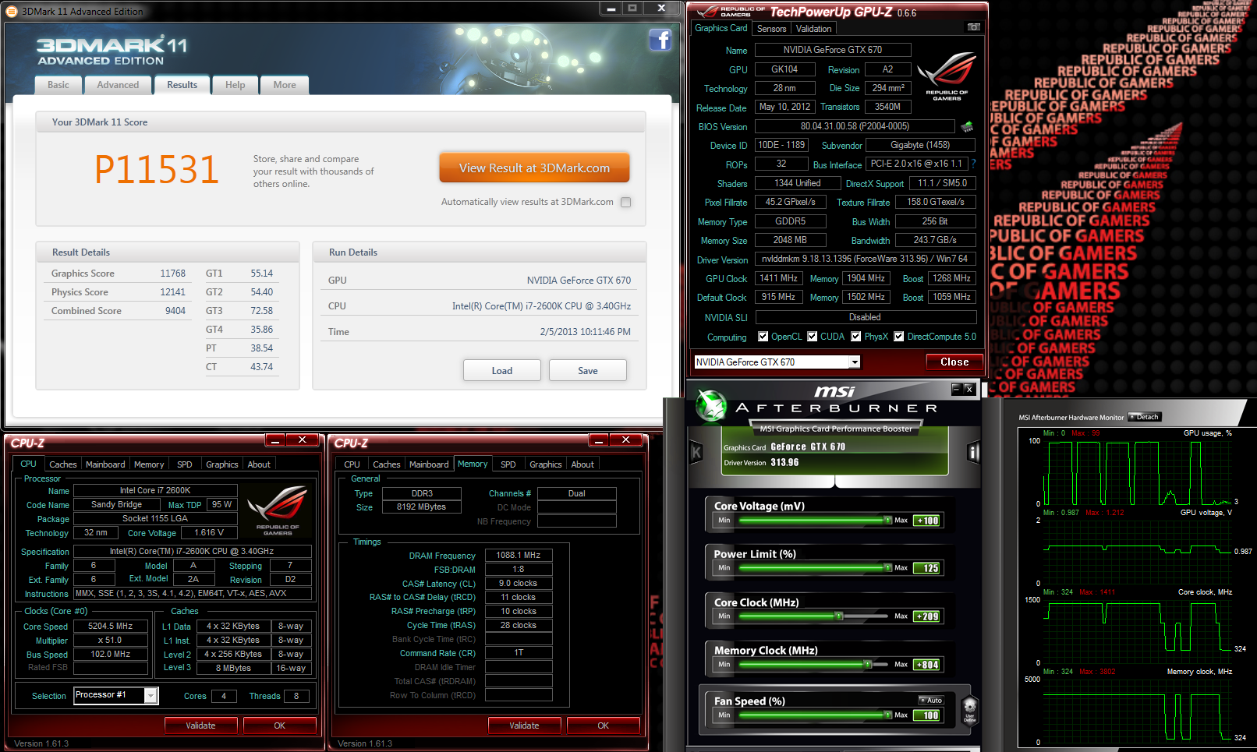The image size is (1257, 752).
Task: Toggle the OpenCL checkbox in GPU-Z
Action: (763, 337)
